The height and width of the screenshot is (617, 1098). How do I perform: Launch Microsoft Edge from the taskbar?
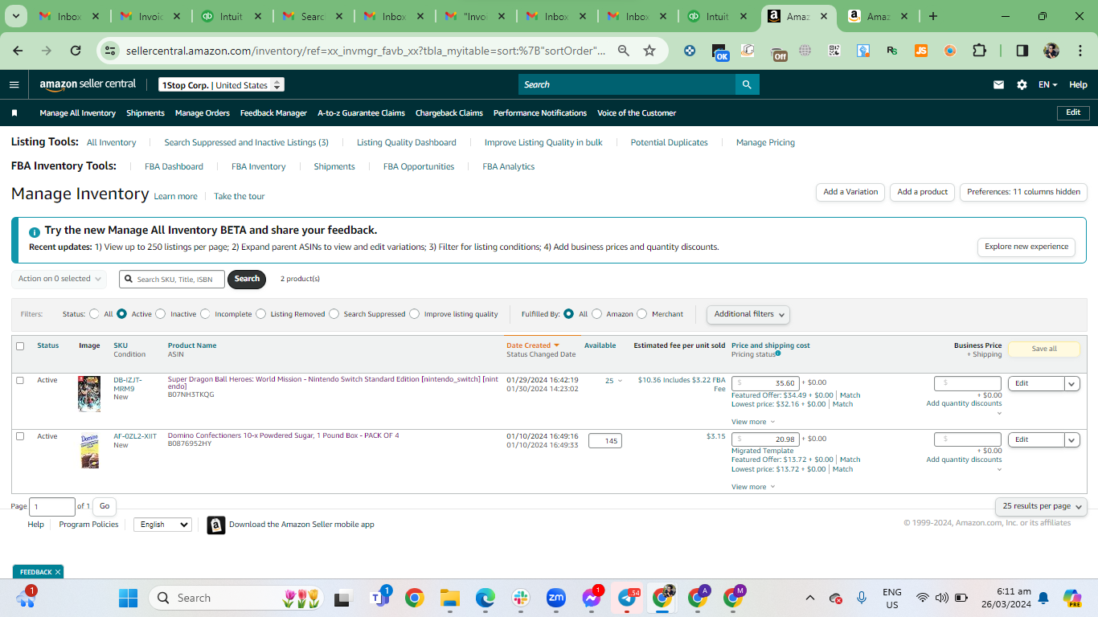pyautogui.click(x=485, y=598)
